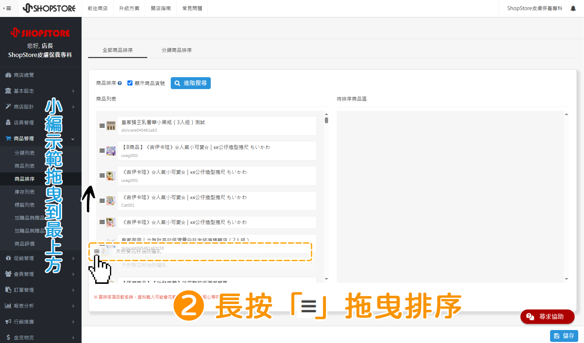Click product code skincare045461a83
The image size is (584, 343).
[x=139, y=130]
